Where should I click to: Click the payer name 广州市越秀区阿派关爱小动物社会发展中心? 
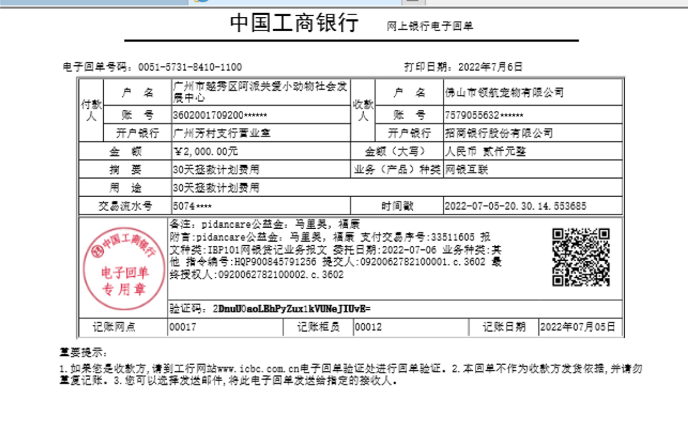pos(260,92)
